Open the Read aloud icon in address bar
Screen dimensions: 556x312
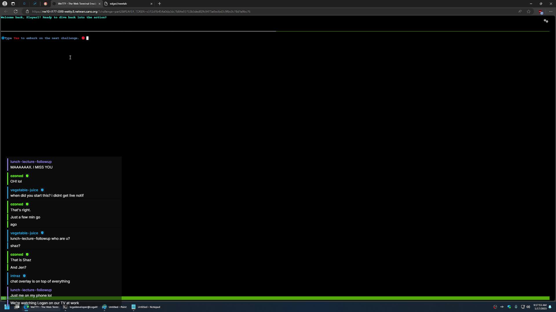[520, 12]
